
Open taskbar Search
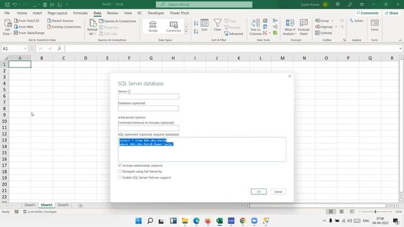coord(150,221)
